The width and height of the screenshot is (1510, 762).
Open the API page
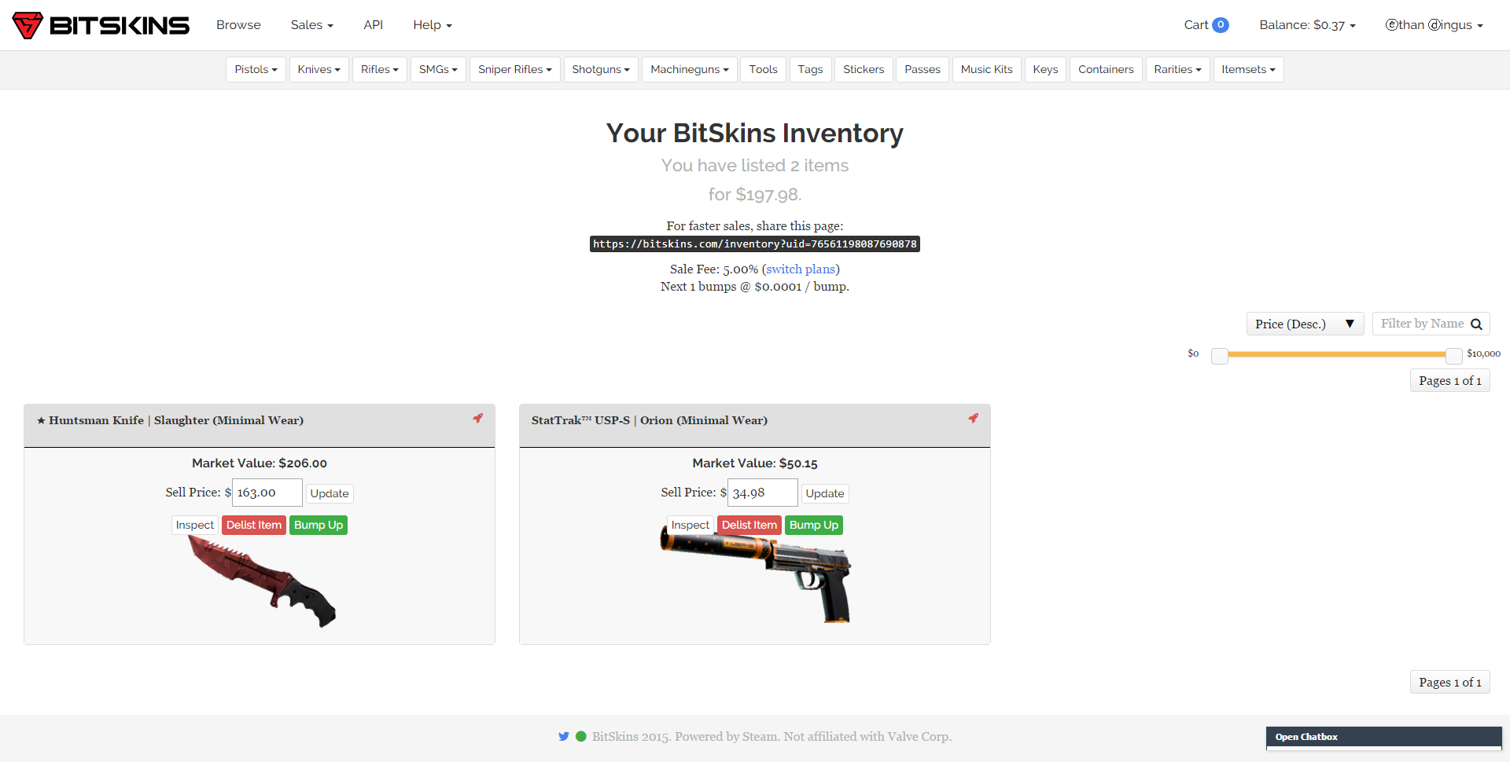click(x=374, y=25)
